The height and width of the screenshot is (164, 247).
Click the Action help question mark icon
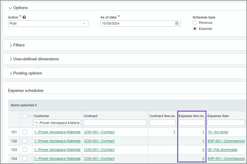click(x=24, y=17)
